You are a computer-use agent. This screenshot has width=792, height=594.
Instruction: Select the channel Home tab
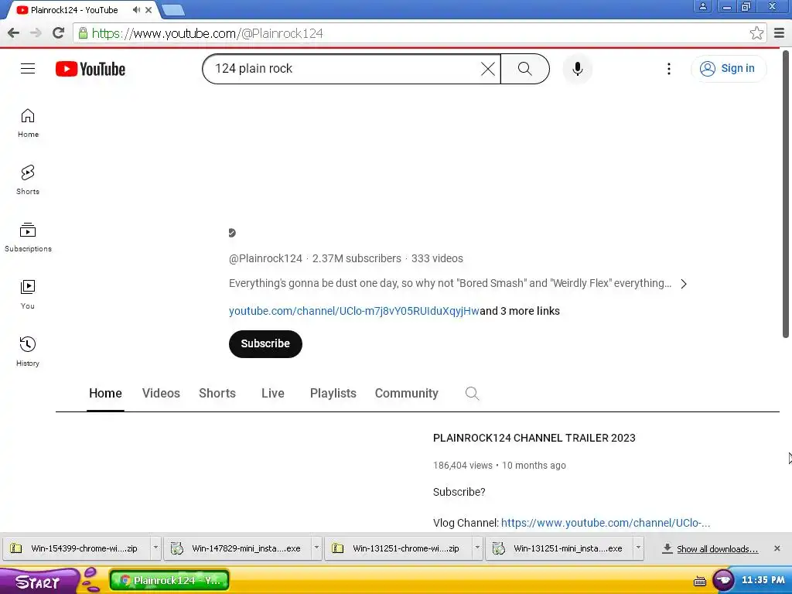(105, 393)
